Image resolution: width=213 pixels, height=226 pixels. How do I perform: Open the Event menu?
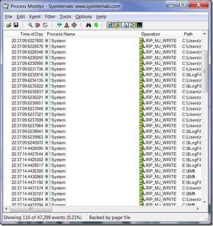pos(35,17)
